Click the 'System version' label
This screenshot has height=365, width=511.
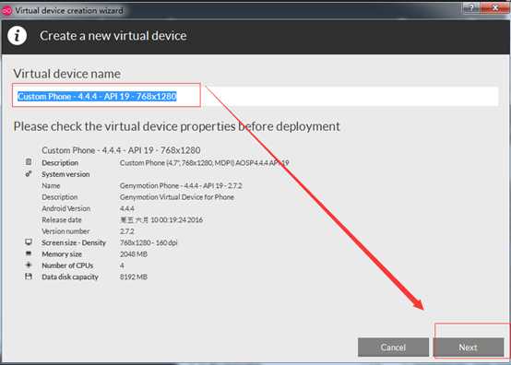[65, 174]
